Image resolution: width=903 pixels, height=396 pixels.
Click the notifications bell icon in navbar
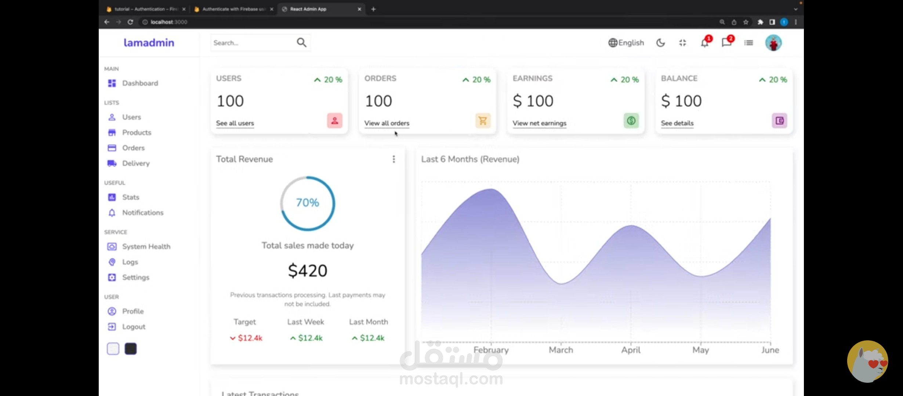pos(704,43)
